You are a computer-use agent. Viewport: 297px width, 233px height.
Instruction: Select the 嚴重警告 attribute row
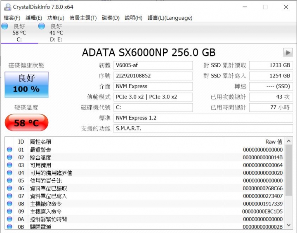(145, 150)
